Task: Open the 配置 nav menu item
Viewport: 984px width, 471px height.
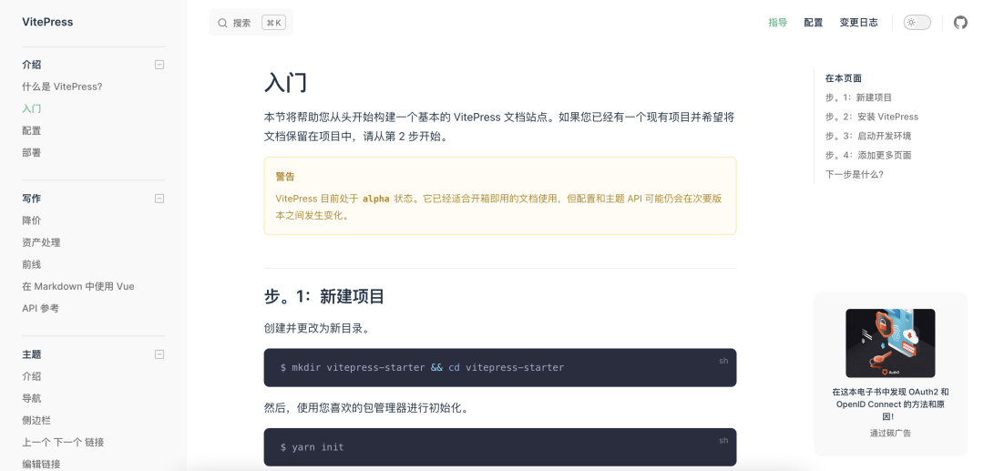Action: [814, 23]
